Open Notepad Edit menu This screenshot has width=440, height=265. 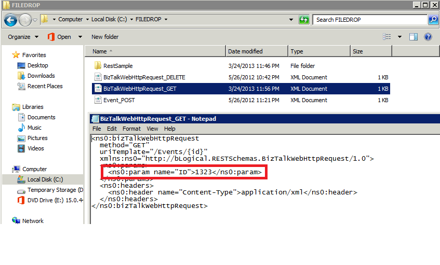click(x=112, y=129)
